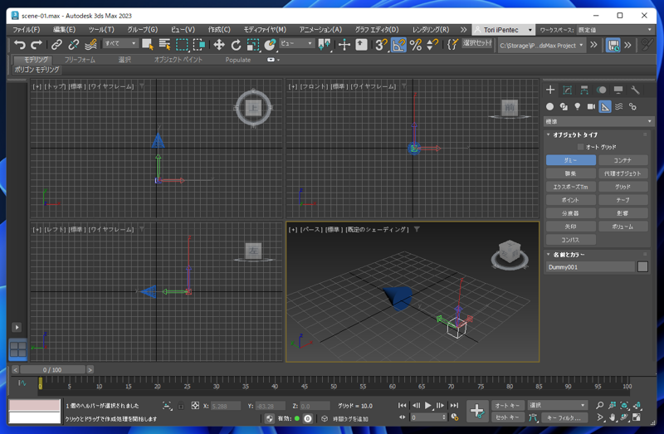
Task: Choose the Bind to Space Warp tool
Action: 90,45
